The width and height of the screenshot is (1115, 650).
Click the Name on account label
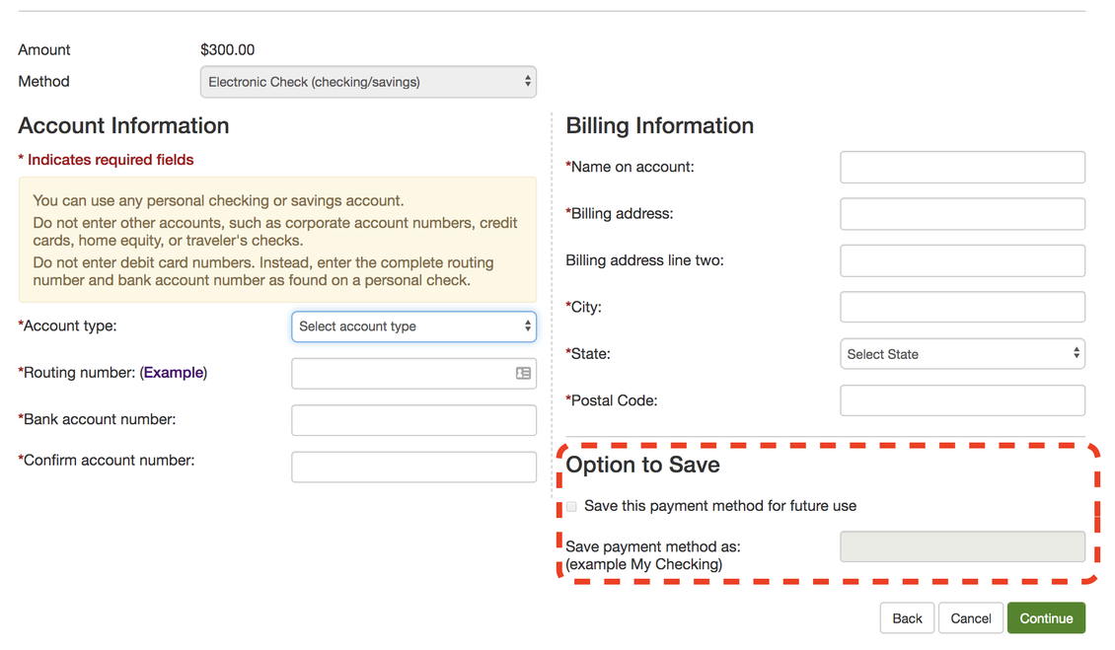(631, 167)
